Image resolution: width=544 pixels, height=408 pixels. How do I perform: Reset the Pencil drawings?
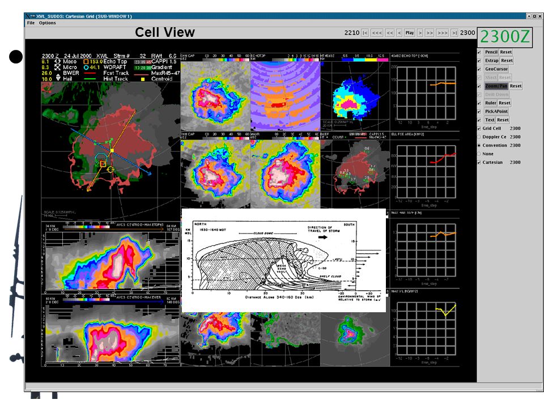click(506, 52)
